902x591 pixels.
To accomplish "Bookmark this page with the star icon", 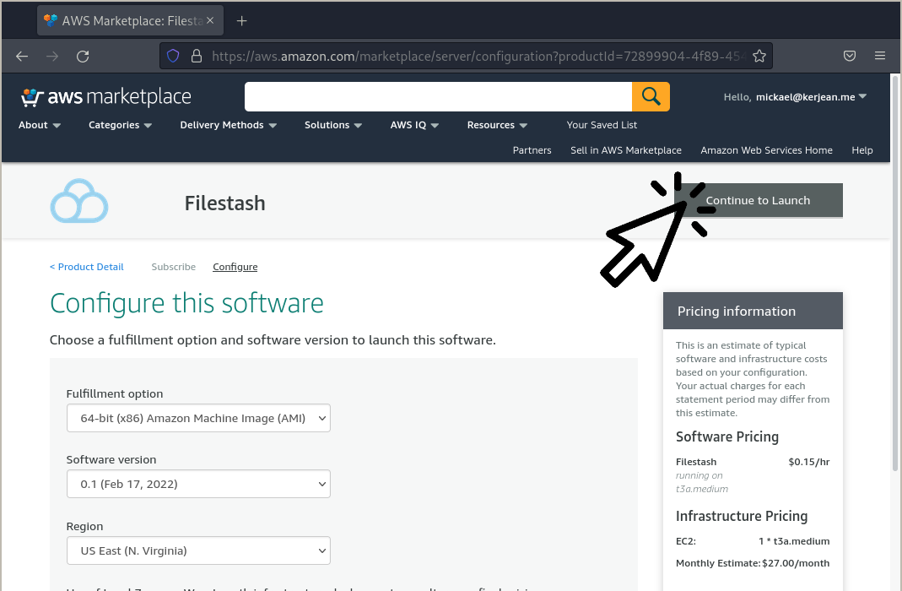I will click(x=759, y=56).
